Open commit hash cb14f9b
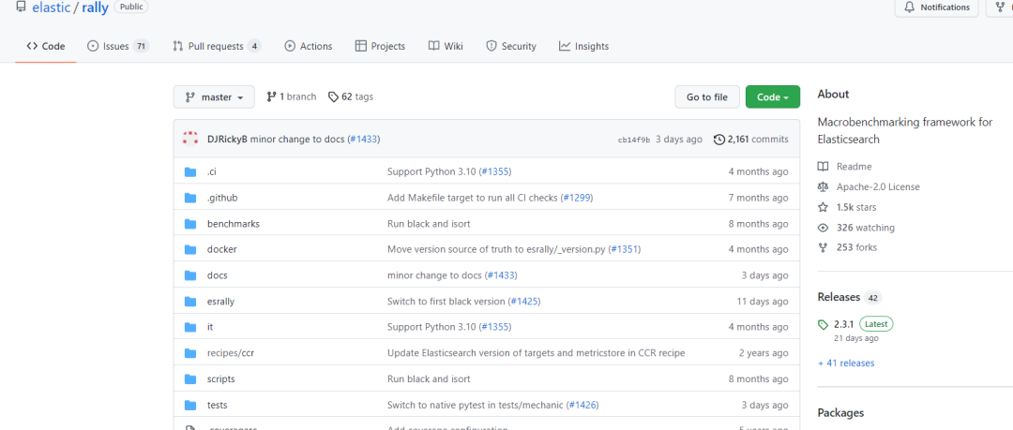The width and height of the screenshot is (1013, 430). point(634,140)
